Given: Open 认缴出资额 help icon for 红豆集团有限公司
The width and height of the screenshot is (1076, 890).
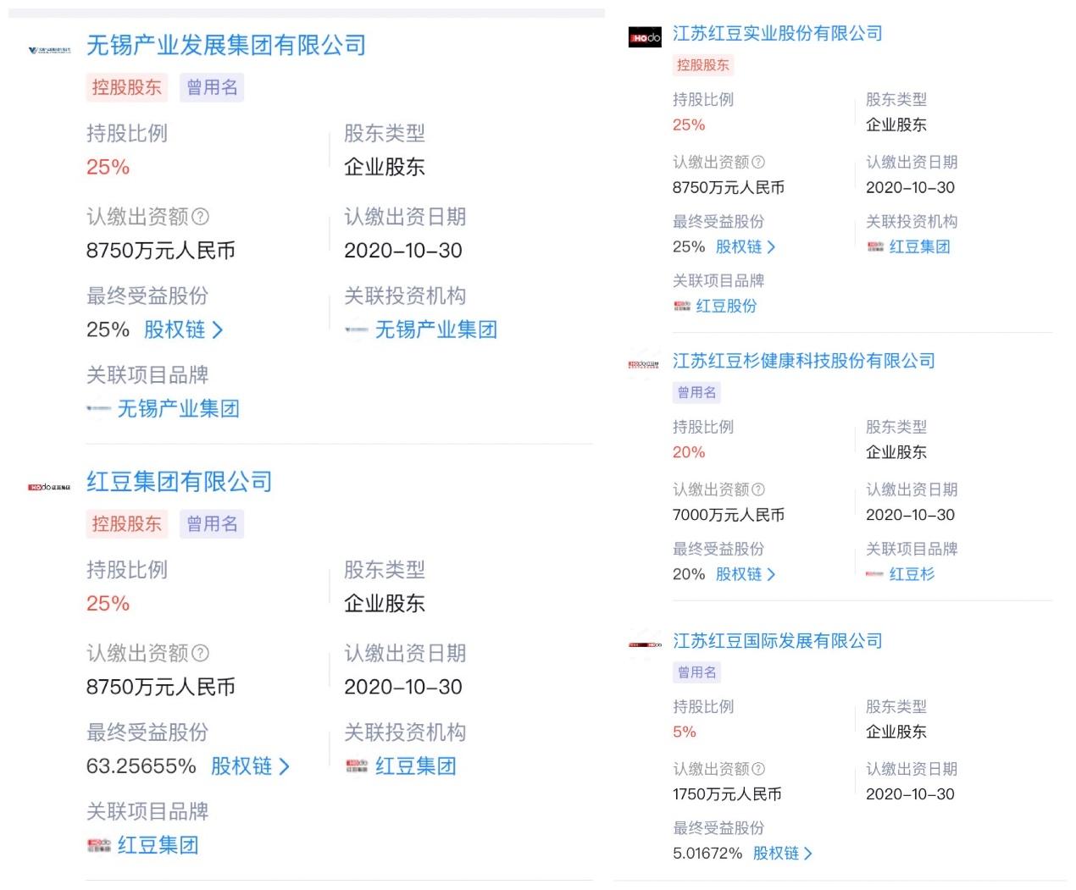Looking at the screenshot, I should coord(200,653).
